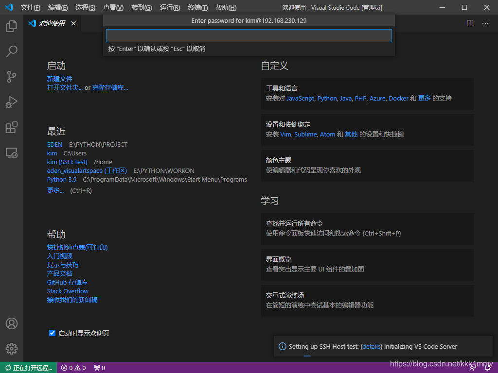
Task: Click the PHP language support link
Action: tap(360, 98)
